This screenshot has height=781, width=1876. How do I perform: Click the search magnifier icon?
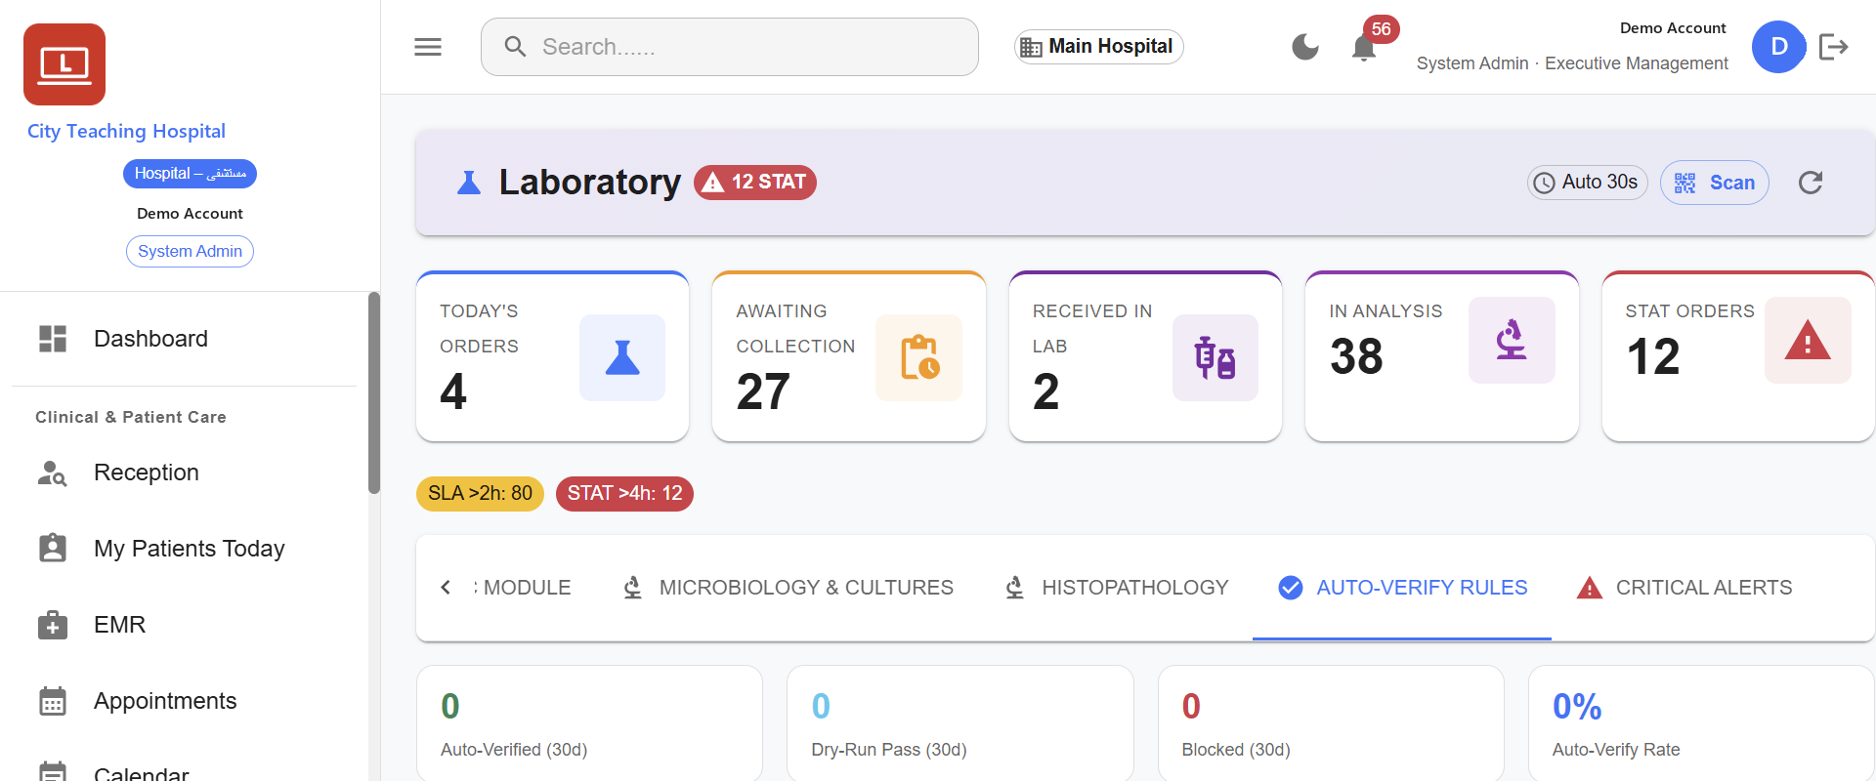[x=515, y=47]
